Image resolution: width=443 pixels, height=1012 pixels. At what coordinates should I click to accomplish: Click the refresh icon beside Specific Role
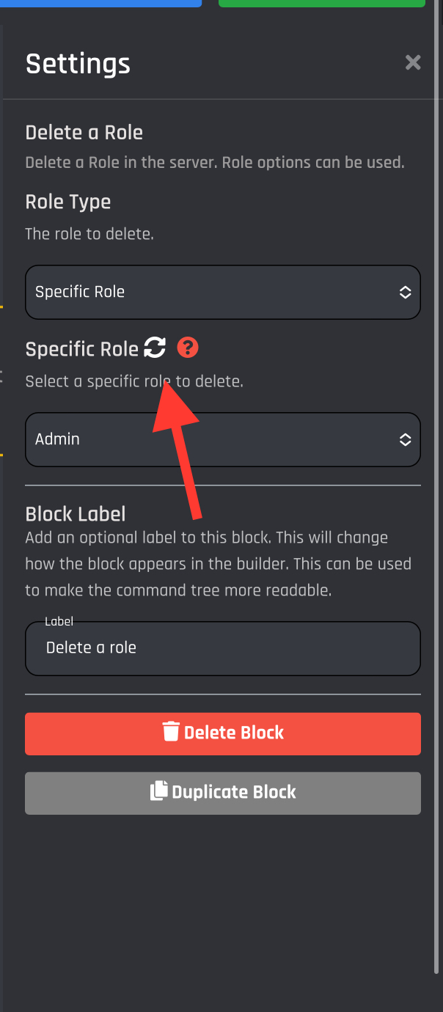tap(155, 348)
